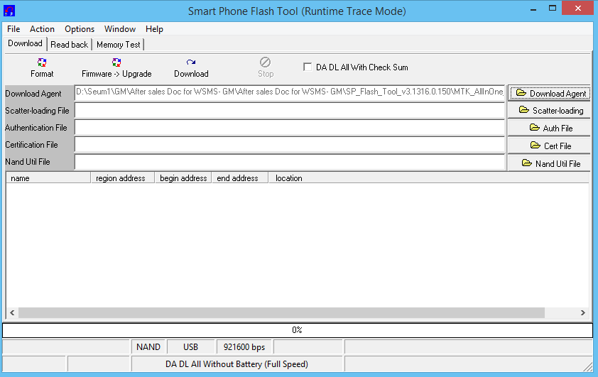Open the Help menu

pos(154,29)
